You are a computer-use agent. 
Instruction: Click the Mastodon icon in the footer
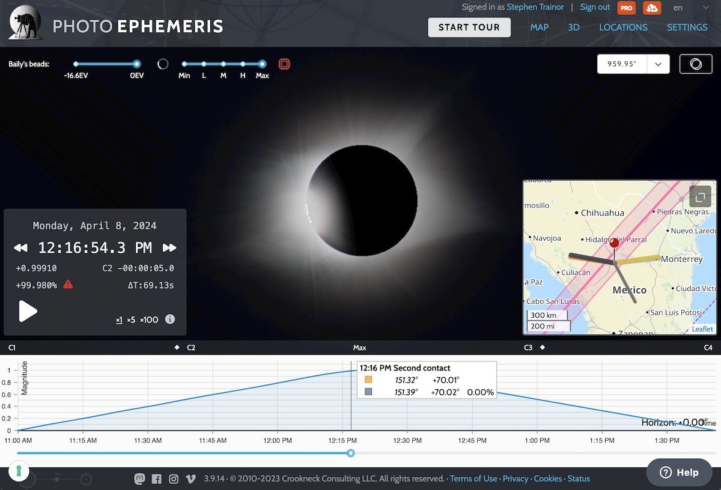(139, 479)
